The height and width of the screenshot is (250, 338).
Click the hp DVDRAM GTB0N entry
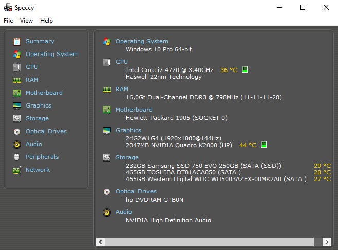click(x=155, y=200)
